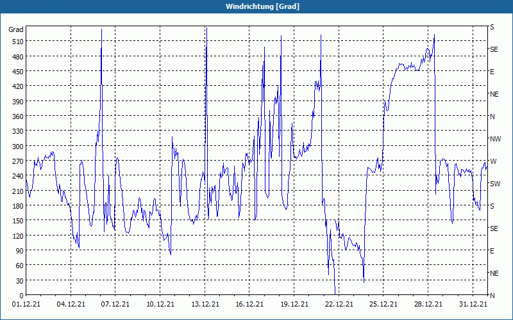Click the 13.12.21 date label
The height and width of the screenshot is (320, 513).
point(205,305)
